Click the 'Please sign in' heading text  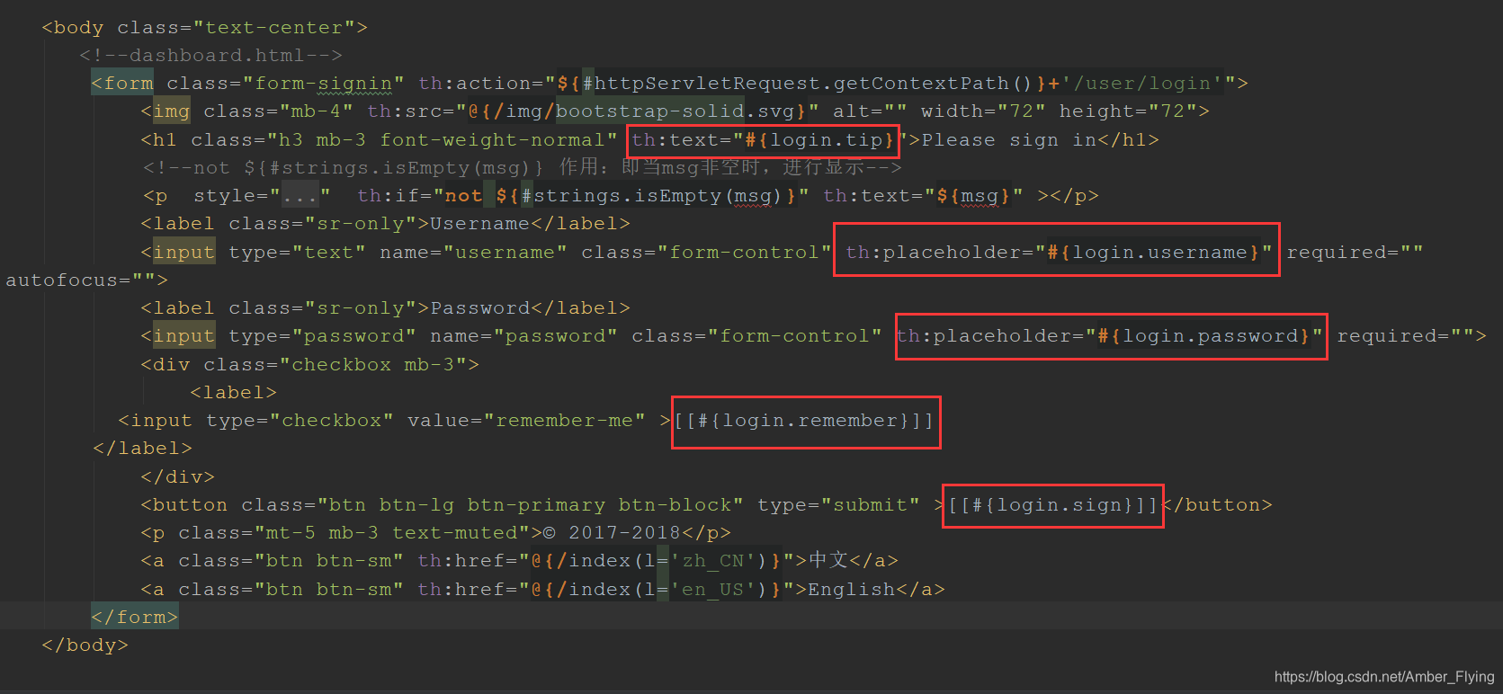[x=1009, y=140]
